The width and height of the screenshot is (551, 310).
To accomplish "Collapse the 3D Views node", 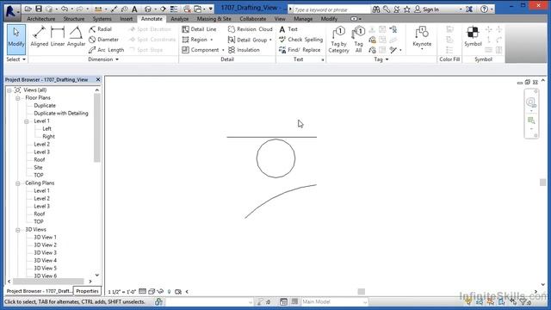I will point(18,230).
